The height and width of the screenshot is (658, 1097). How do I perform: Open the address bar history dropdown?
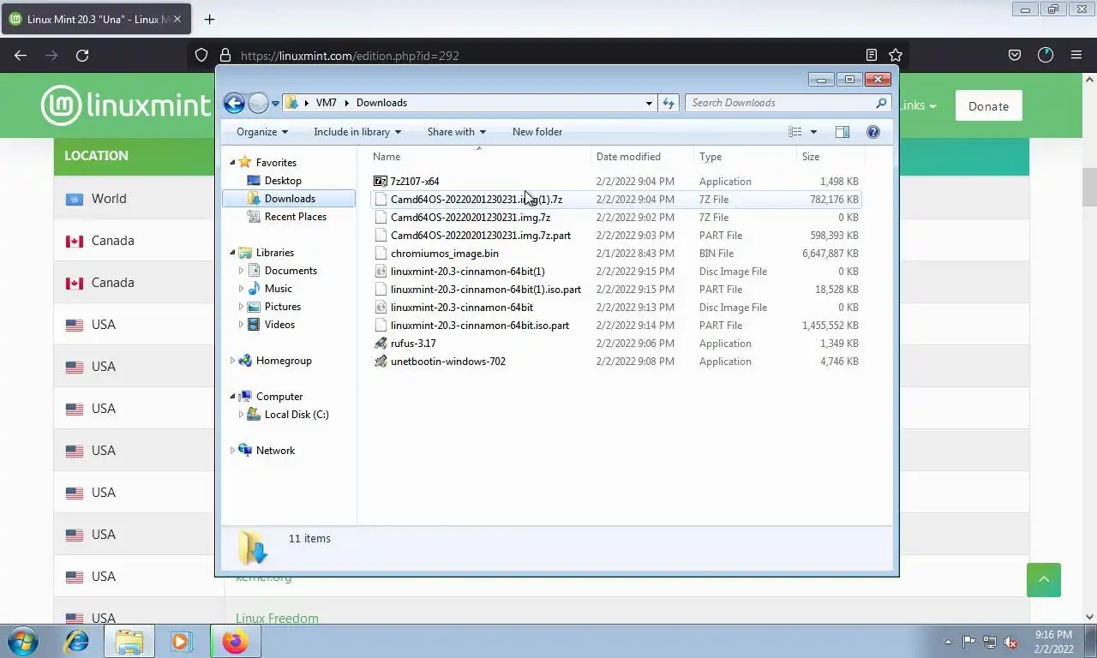(x=649, y=103)
